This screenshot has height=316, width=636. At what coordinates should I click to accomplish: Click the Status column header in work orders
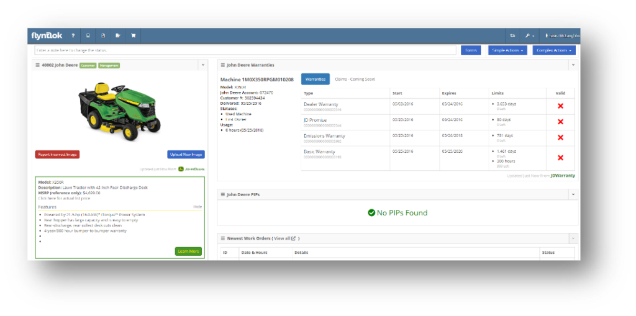(x=548, y=252)
